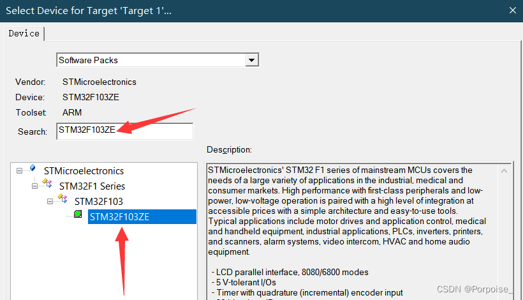523x300 pixels.
Task: Click the Vendor value STMicroelectronics
Action: [x=99, y=82]
